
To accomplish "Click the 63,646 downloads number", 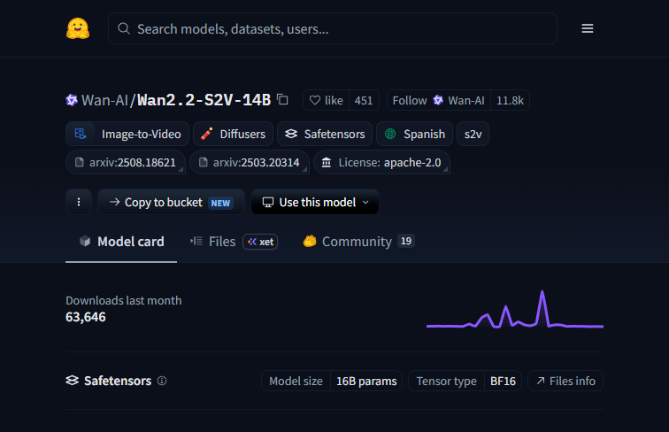I will click(85, 317).
